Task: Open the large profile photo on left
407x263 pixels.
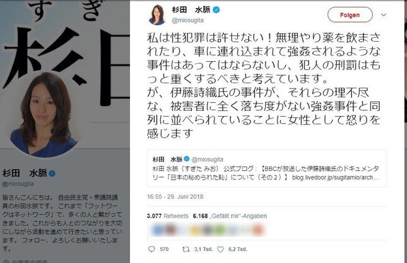Action: 44,115
